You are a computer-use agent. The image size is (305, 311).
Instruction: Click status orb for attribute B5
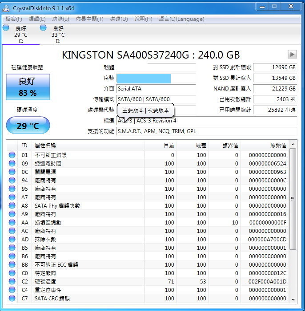(x=12, y=248)
